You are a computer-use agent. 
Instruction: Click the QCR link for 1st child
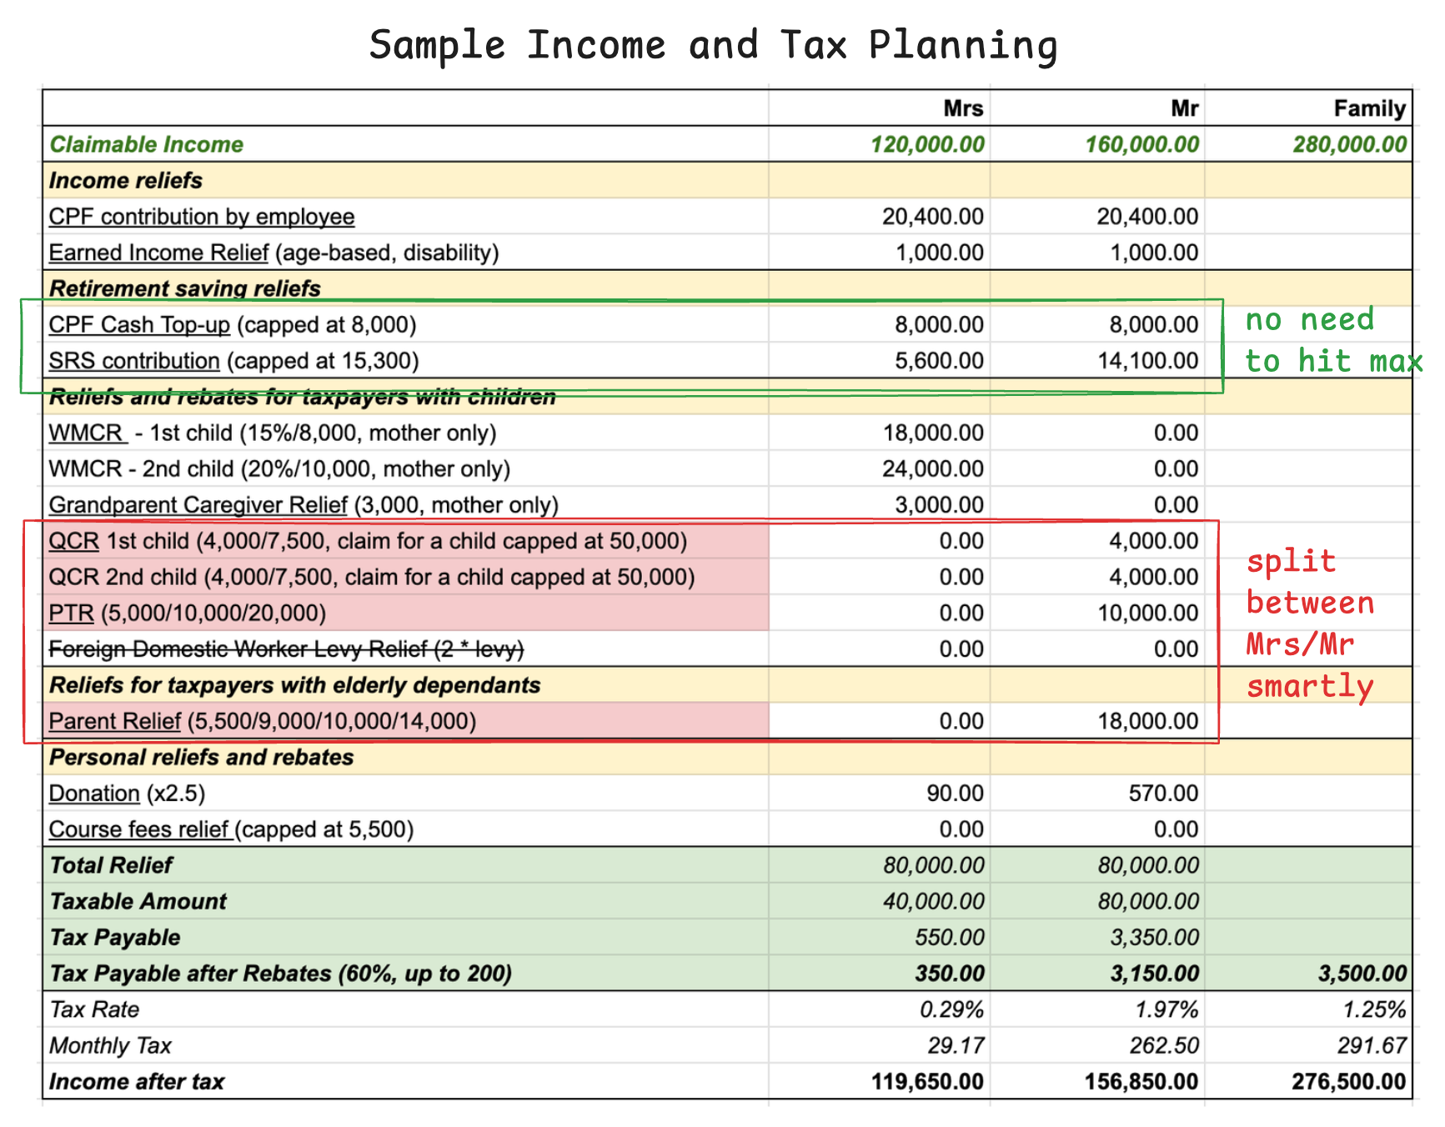pyautogui.click(x=73, y=541)
